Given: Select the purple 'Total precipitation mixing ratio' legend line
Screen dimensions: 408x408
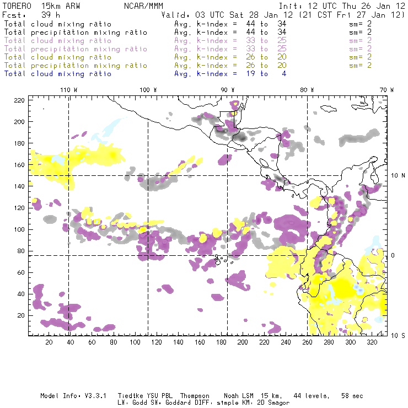Looking at the screenshot, I should tap(76, 49).
